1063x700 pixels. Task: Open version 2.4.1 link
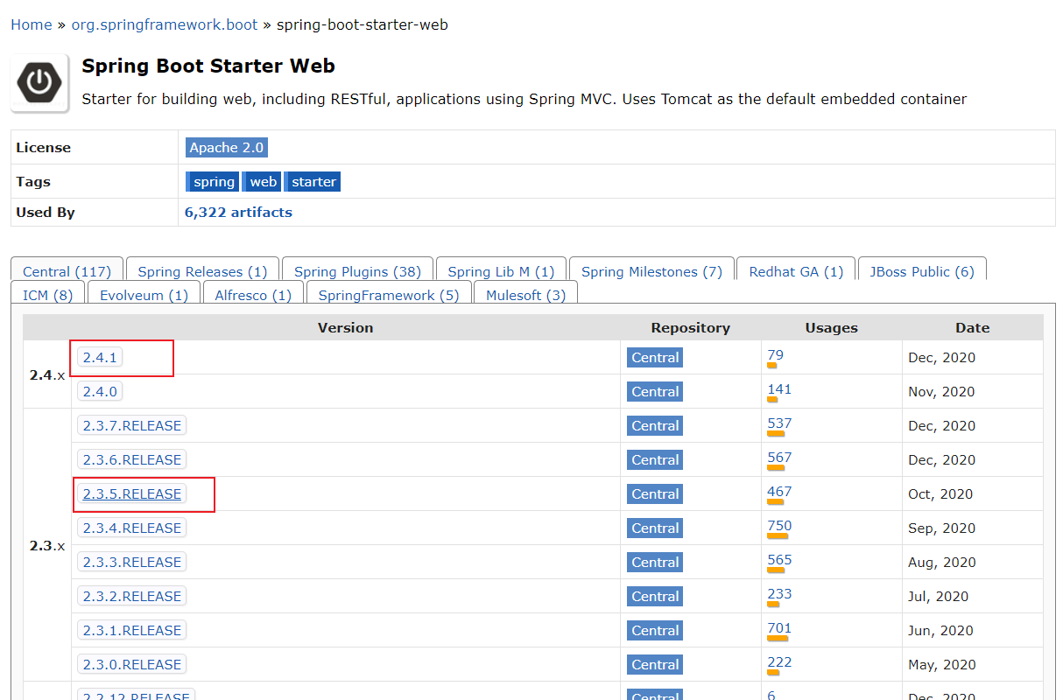tap(100, 357)
